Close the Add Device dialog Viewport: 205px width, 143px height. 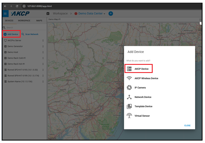tap(187, 126)
